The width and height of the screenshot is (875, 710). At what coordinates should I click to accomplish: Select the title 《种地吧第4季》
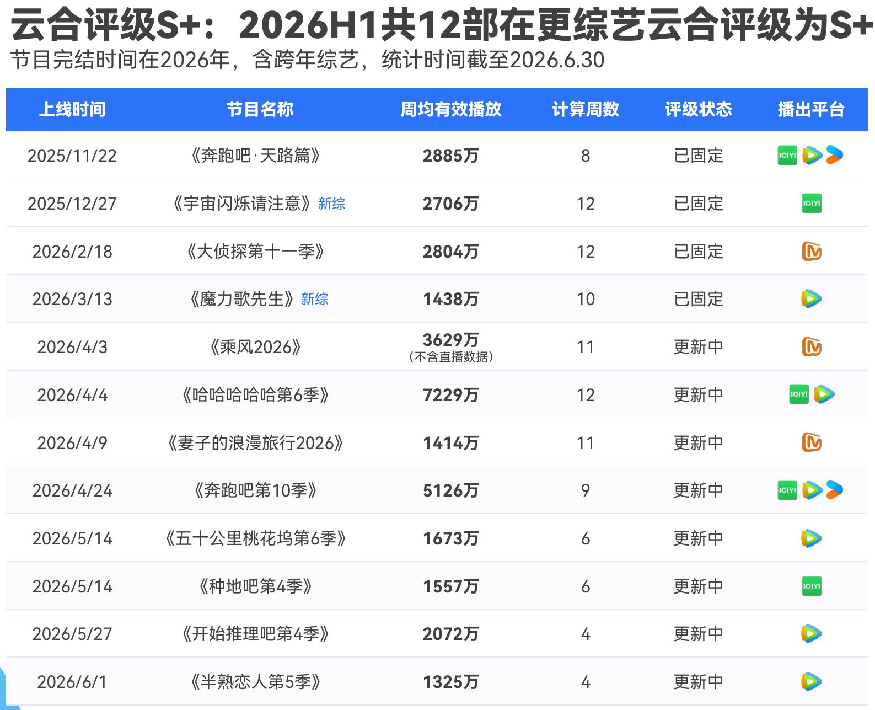tap(255, 586)
